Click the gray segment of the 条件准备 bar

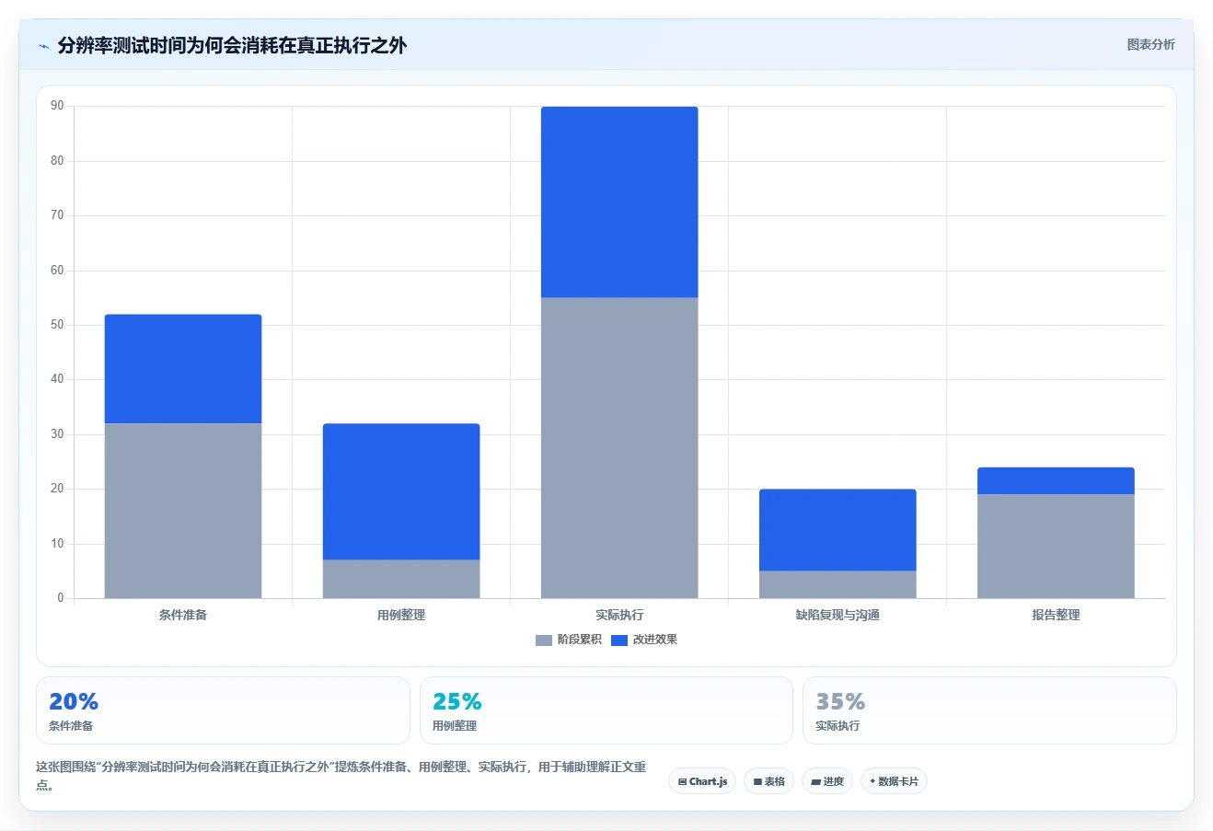[183, 511]
